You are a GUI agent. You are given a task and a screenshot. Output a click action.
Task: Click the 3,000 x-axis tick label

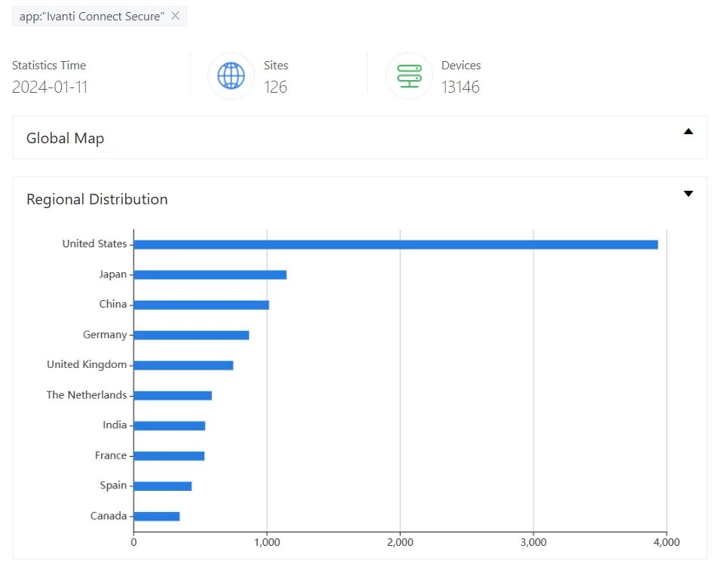pyautogui.click(x=533, y=543)
